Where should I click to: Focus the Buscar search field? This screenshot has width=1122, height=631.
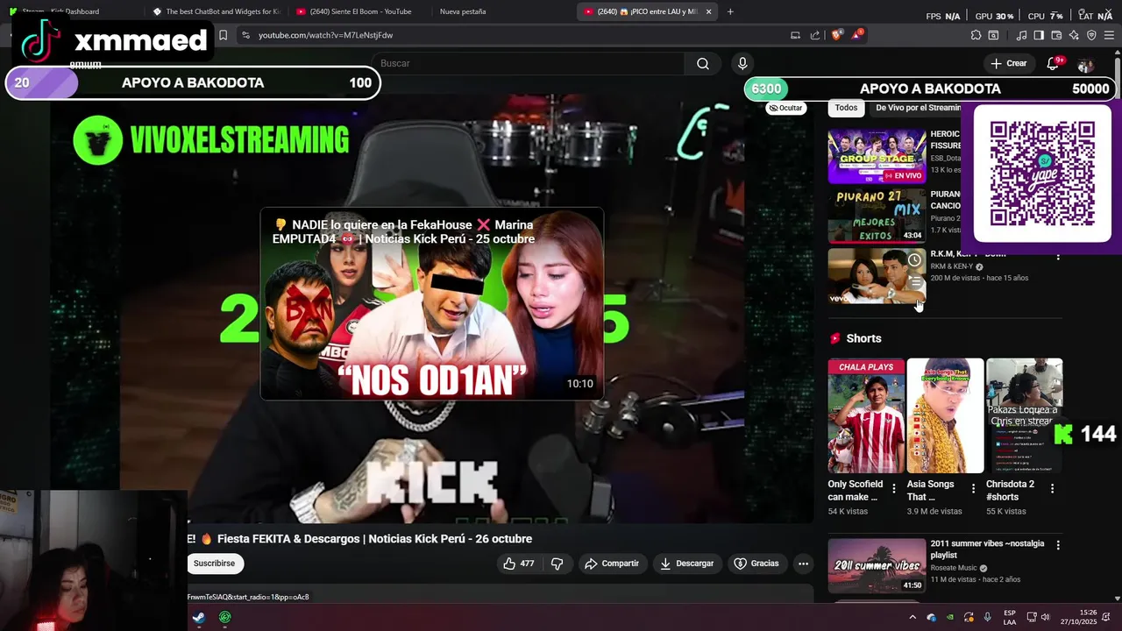point(530,63)
